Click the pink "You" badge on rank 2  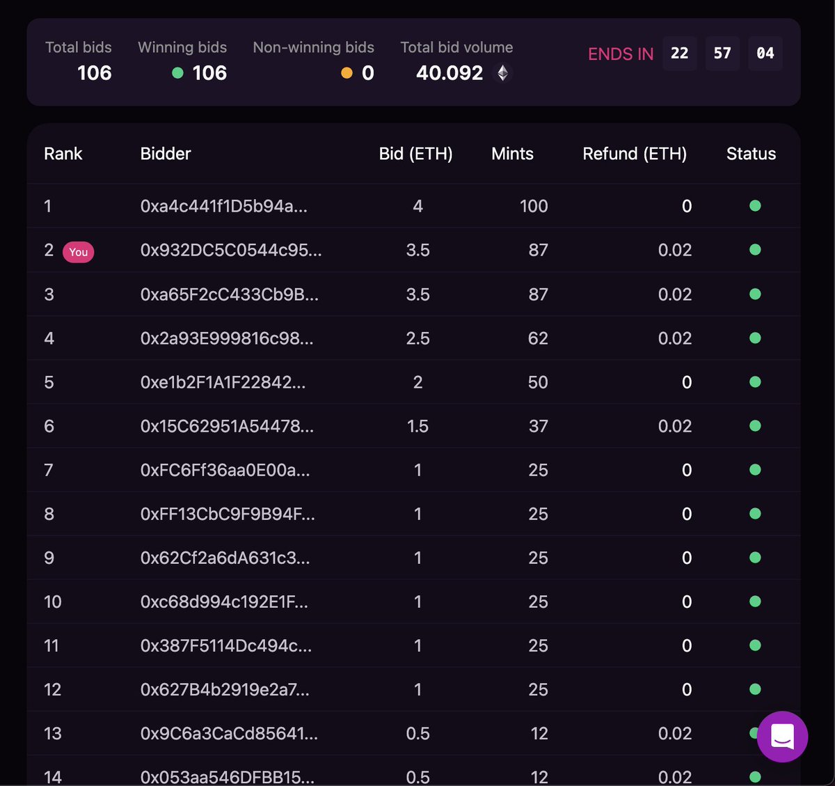pos(79,252)
